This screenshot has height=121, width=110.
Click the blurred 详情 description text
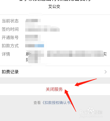point(66,57)
